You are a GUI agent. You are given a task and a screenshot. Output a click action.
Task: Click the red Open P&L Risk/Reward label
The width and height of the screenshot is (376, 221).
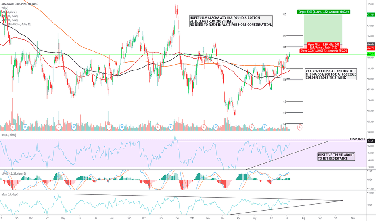(324, 46)
